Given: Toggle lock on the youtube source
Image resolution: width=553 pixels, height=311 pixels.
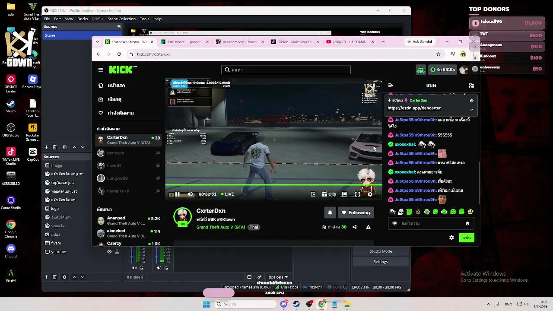Looking at the screenshot, I should [117, 252].
